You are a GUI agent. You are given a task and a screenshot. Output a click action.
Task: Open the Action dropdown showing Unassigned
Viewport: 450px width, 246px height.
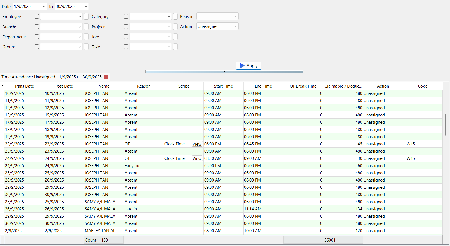(217, 26)
